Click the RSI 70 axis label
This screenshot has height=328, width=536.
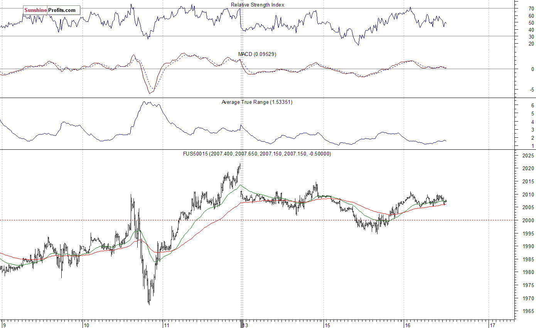point(531,8)
